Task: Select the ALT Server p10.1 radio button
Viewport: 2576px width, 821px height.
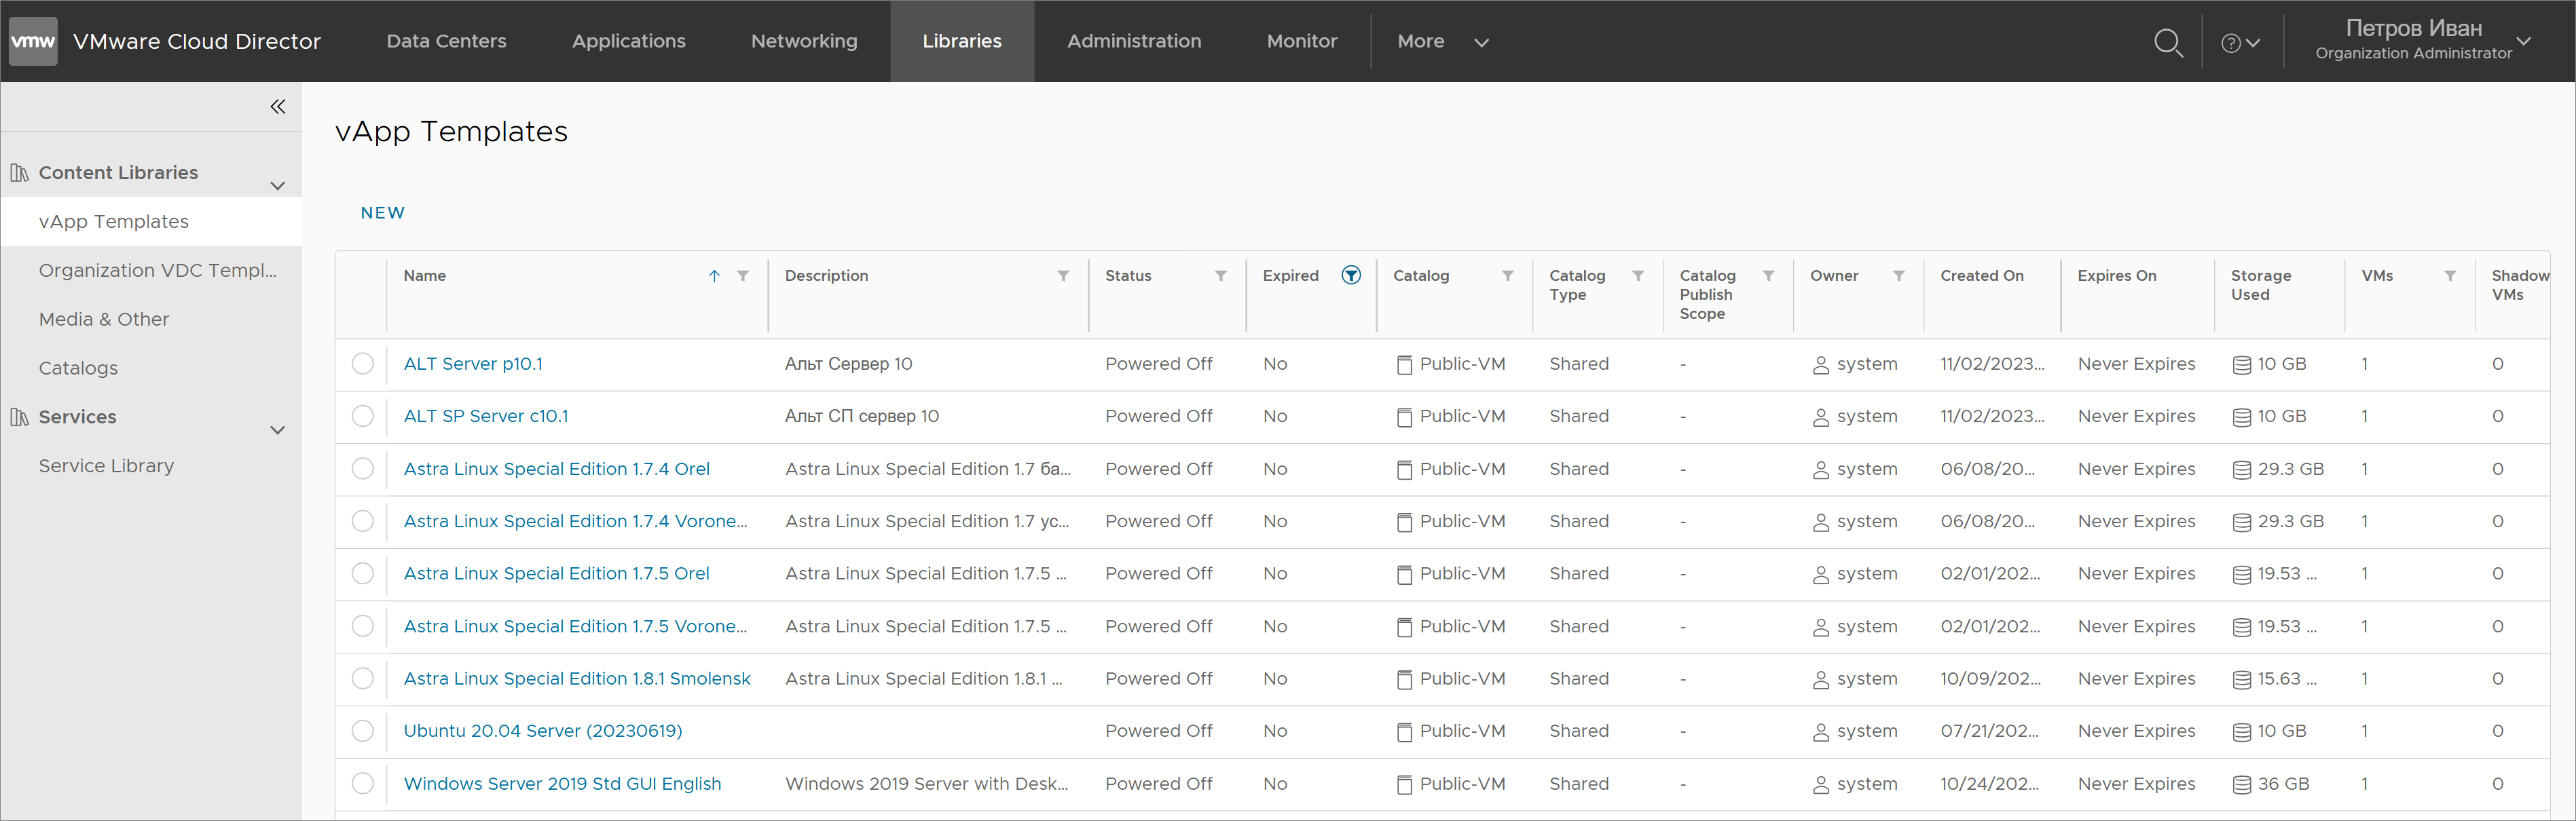Action: click(x=363, y=364)
